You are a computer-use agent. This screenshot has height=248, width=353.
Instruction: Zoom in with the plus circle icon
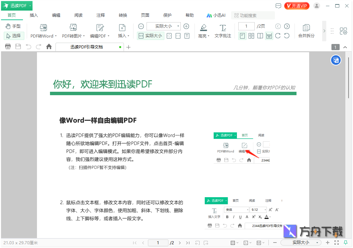point(186,26)
